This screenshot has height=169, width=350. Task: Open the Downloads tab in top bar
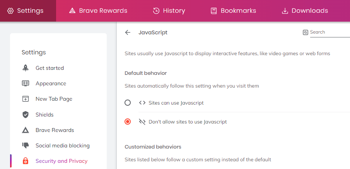(305, 11)
